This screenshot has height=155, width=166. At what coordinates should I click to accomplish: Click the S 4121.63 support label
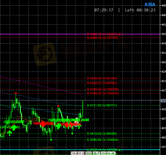click(102, 105)
